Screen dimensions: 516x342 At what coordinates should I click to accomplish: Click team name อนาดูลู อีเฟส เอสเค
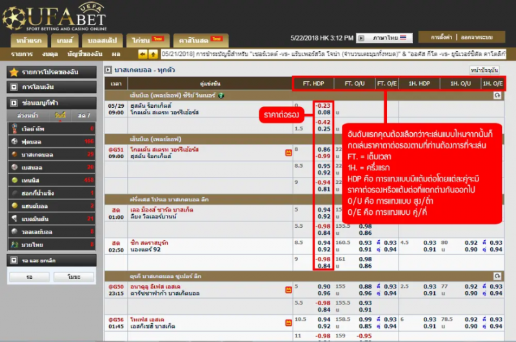pyautogui.click(x=155, y=287)
